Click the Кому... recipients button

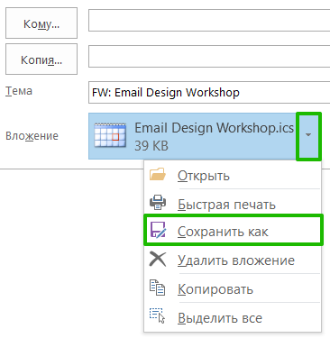[41, 23]
